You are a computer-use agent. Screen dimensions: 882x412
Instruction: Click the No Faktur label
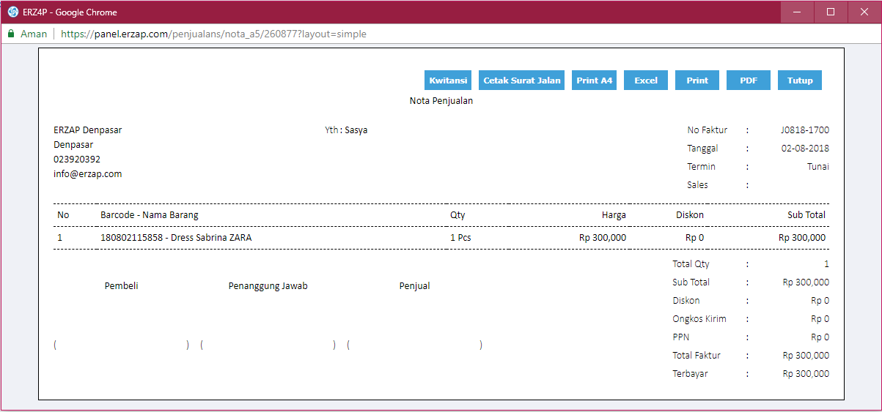pos(708,130)
